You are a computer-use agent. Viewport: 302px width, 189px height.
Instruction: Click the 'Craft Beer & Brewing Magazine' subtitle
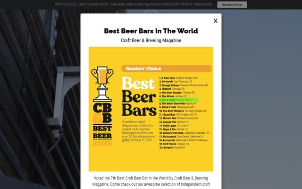(x=151, y=41)
